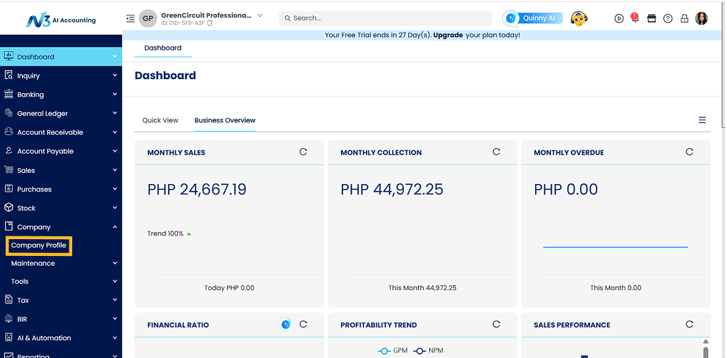Copy the company ID to clipboard
Image resolution: width=727 pixels, height=358 pixels.
pyautogui.click(x=209, y=23)
